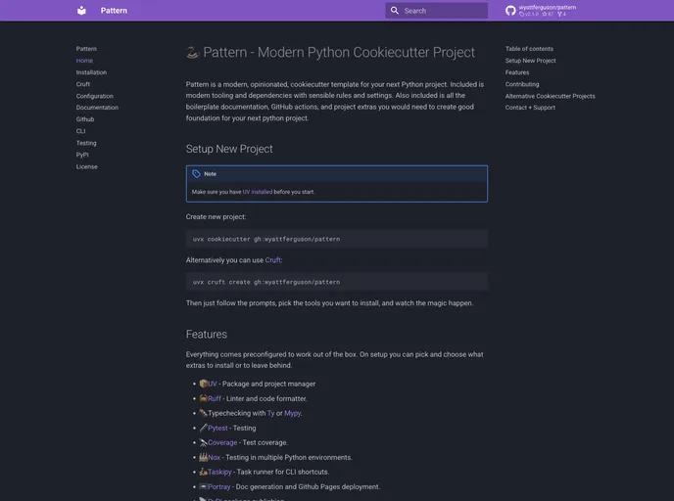674x501 pixels.
Task: Click the emoji icon beside Nox
Action: pos(204,457)
